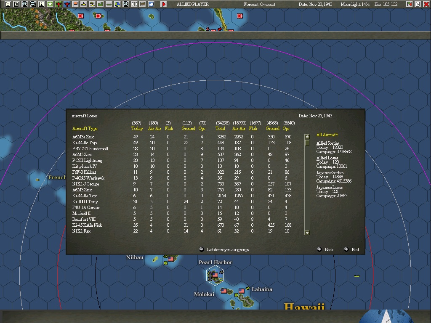Sort by the Total column header
The image size is (431, 323).
pyautogui.click(x=220, y=128)
